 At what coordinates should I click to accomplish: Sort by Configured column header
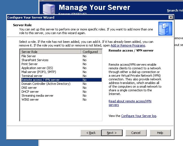91,52
